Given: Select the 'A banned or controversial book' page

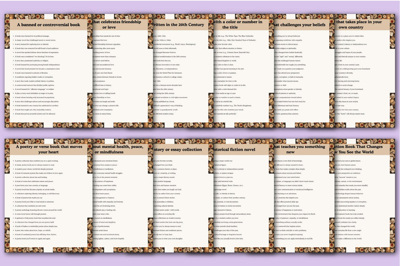Looking at the screenshot, I should pos(48,71).
